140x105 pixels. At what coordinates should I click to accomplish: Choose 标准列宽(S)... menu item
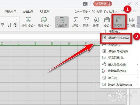tap(120, 57)
